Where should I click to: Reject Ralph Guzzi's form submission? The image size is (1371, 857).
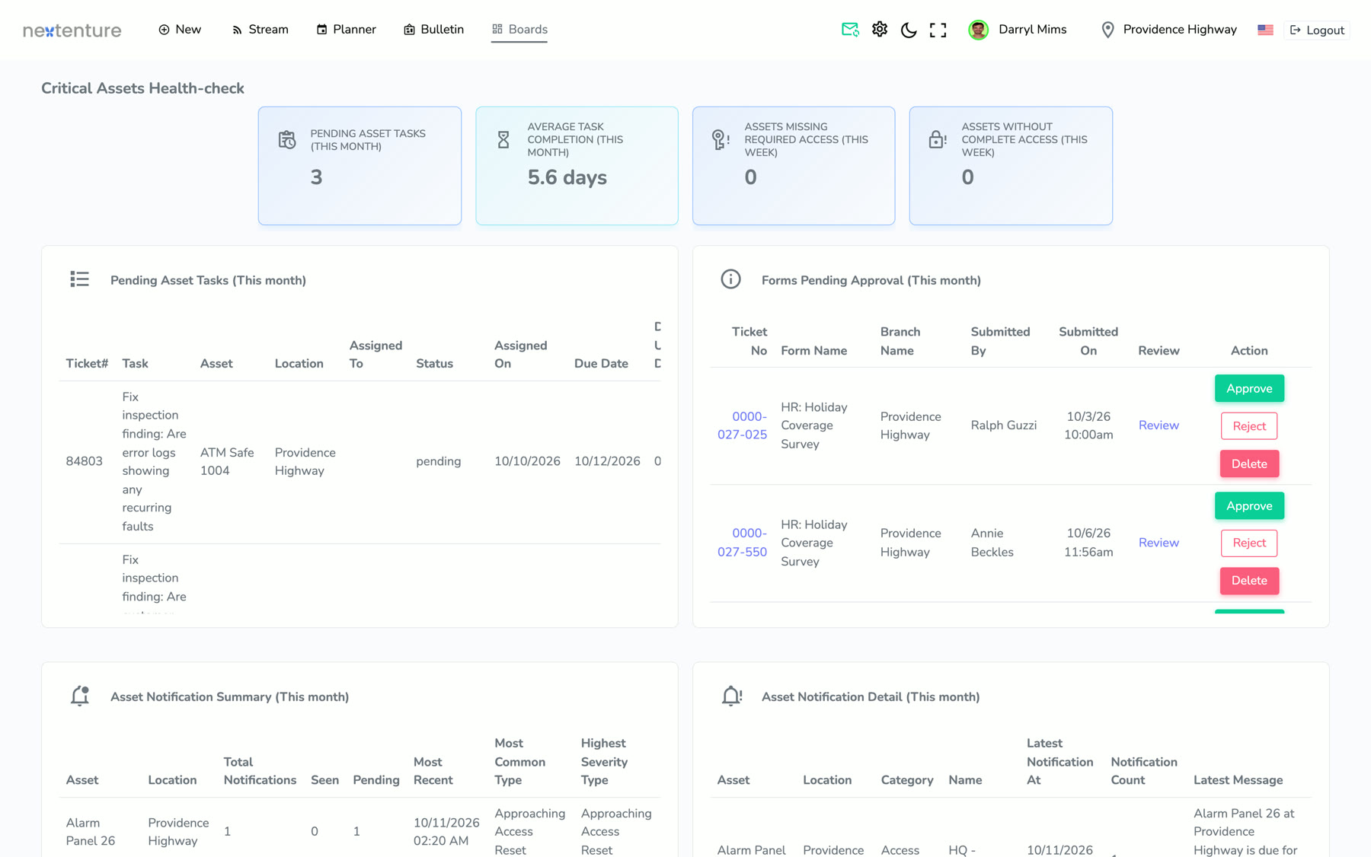click(1249, 426)
